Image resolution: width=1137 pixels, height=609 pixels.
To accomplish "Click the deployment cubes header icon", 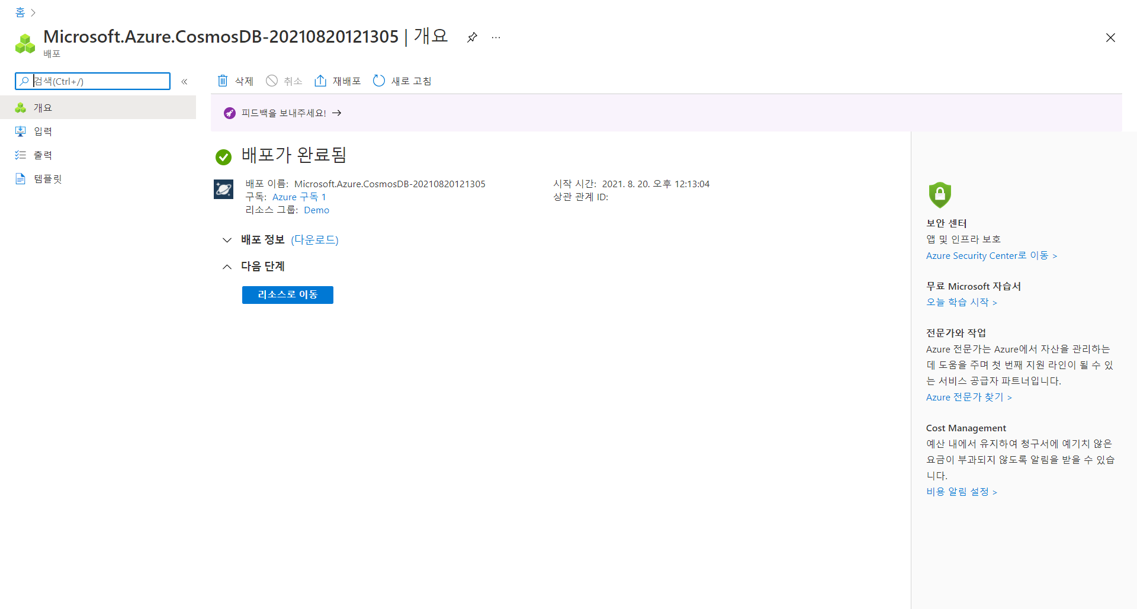I will point(25,43).
